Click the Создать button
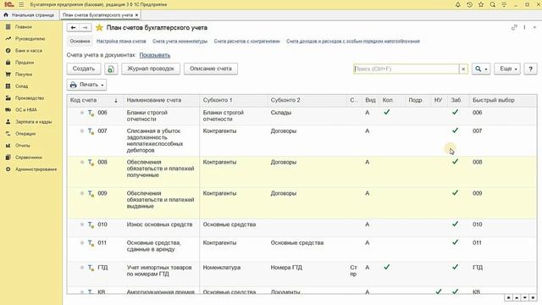Screen dimensions: 542x305 (84, 69)
